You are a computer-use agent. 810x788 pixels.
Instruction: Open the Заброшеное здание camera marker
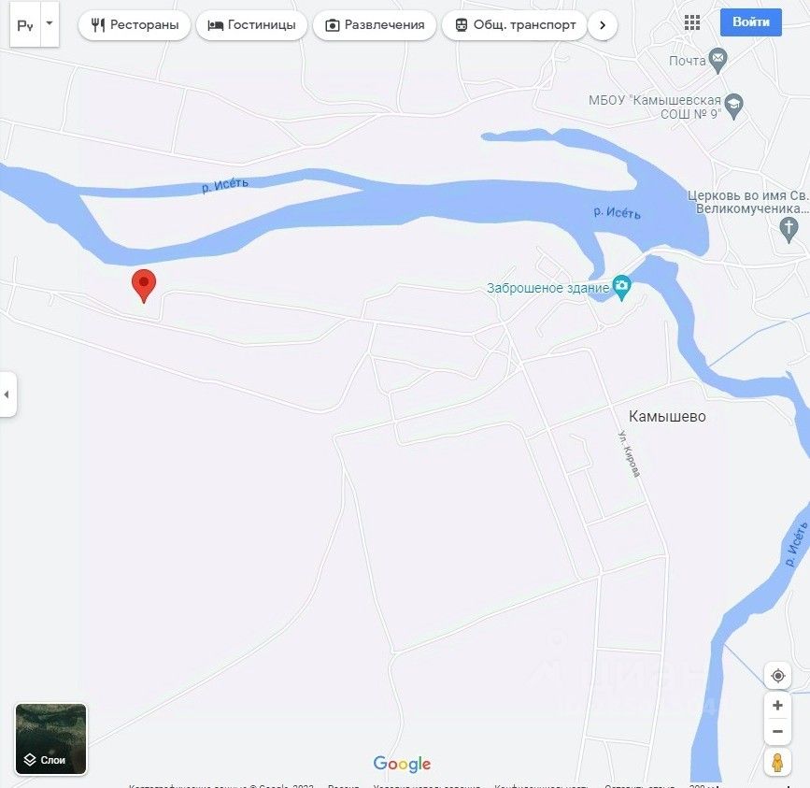click(621, 288)
